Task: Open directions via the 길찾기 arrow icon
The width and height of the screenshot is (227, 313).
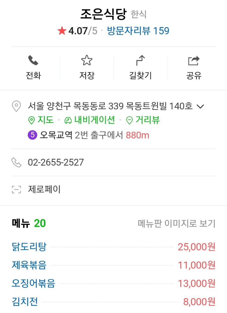Action: pyautogui.click(x=140, y=61)
